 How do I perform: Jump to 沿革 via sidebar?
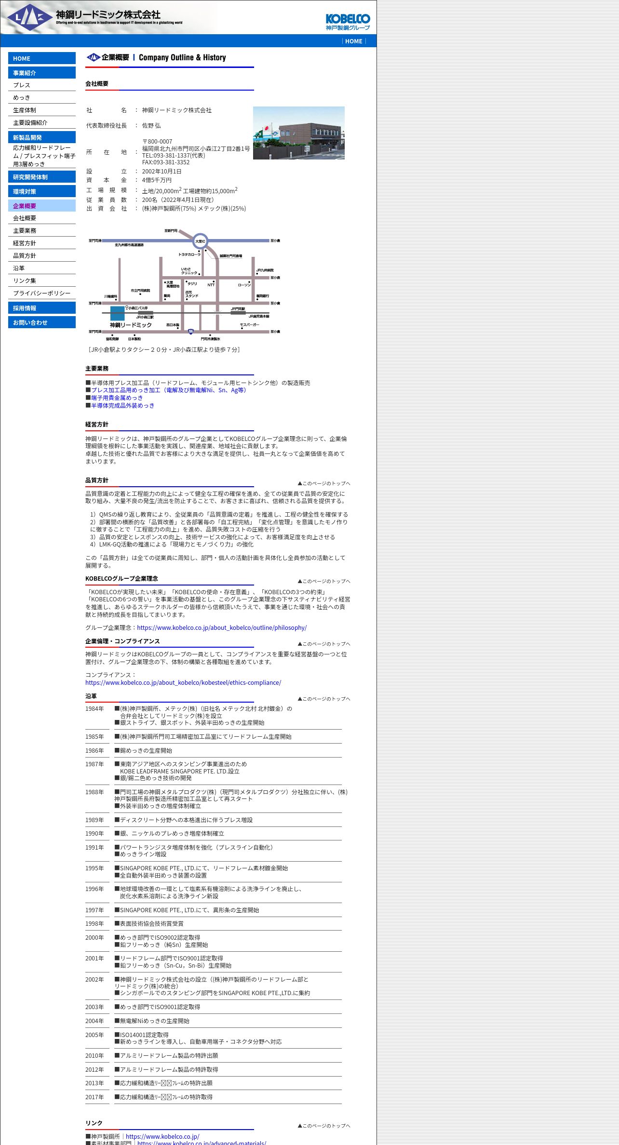[42, 268]
